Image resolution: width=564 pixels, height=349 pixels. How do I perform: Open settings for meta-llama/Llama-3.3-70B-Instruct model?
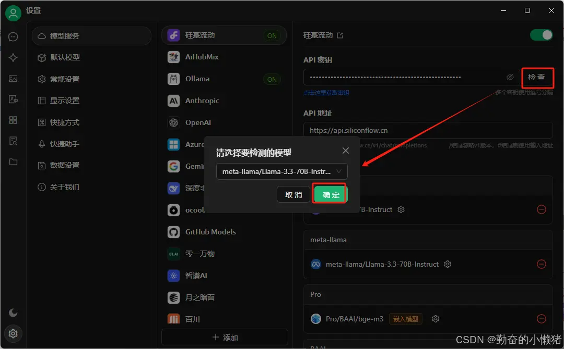pos(448,264)
